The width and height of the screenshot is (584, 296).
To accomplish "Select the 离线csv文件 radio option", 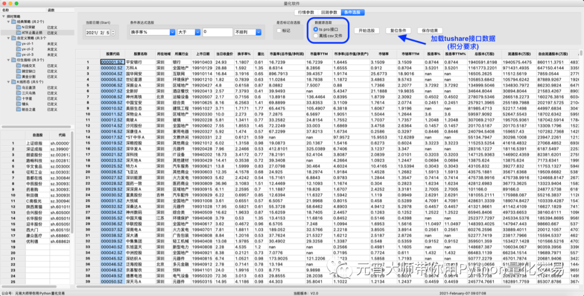I will coord(316,36).
